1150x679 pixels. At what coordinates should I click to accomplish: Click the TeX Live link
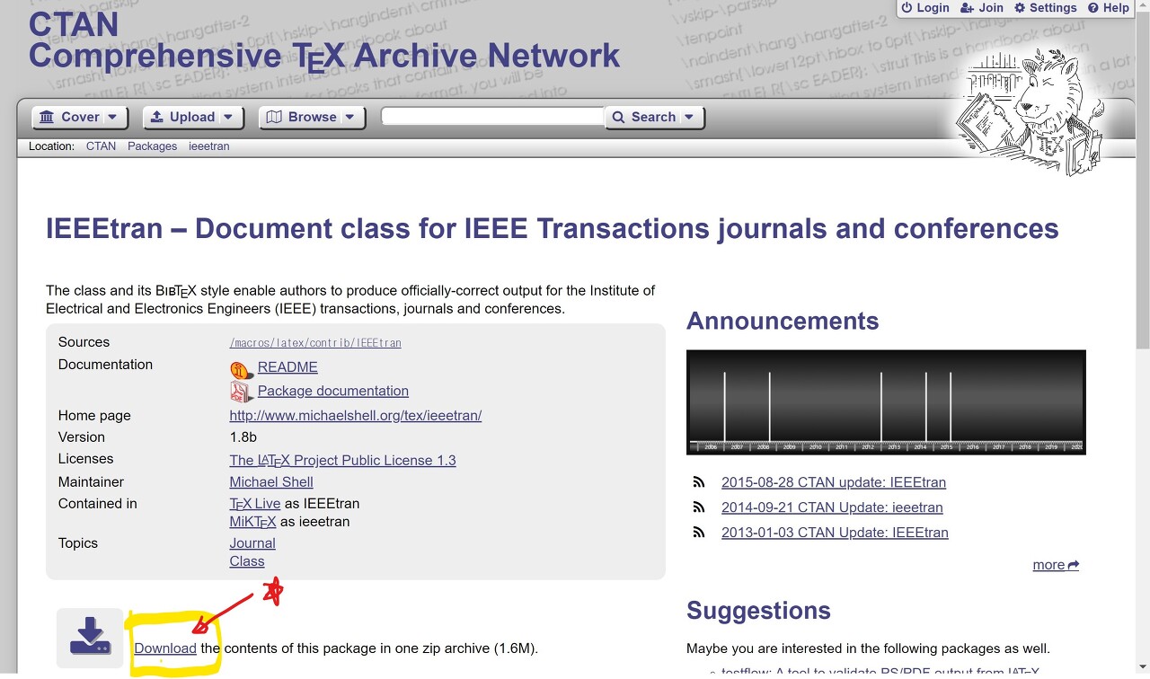[255, 504]
